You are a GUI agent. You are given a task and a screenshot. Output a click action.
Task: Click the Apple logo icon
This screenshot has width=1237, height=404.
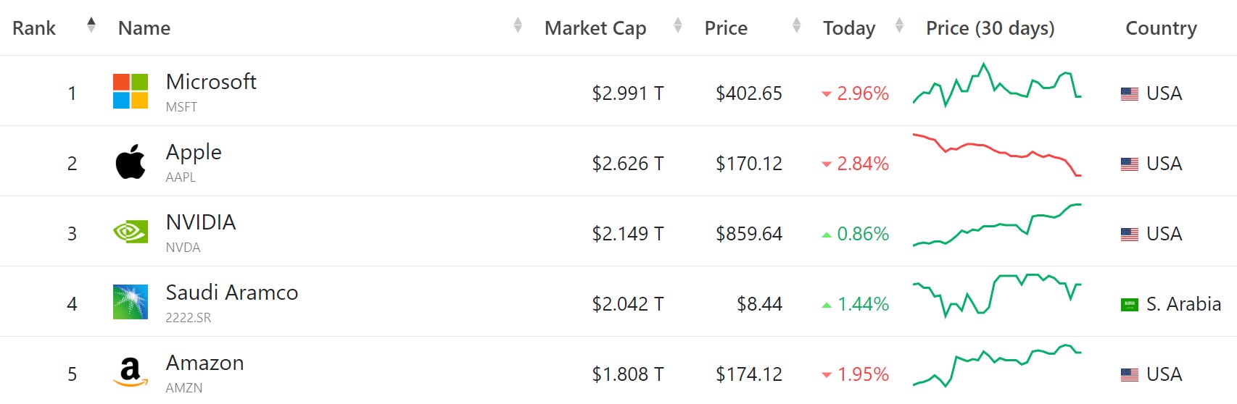[131, 161]
